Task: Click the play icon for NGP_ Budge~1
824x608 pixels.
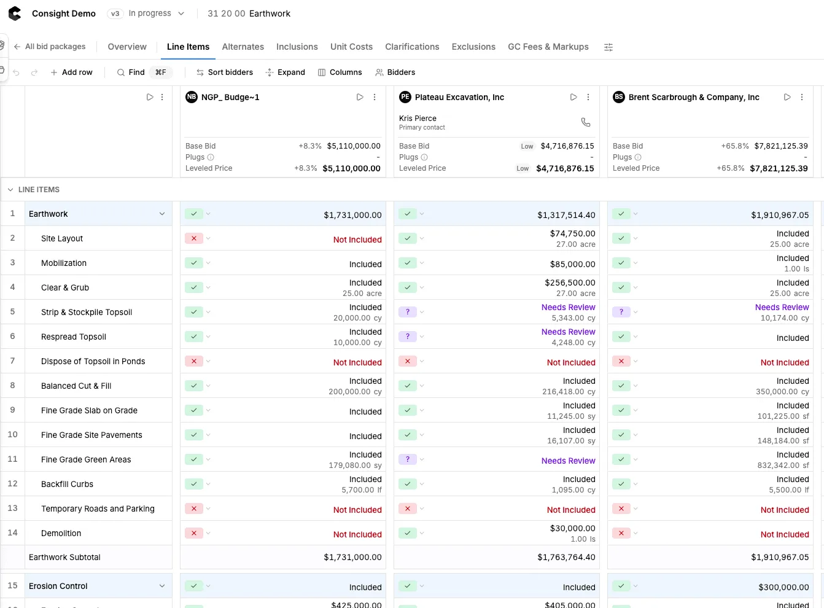Action: click(360, 97)
